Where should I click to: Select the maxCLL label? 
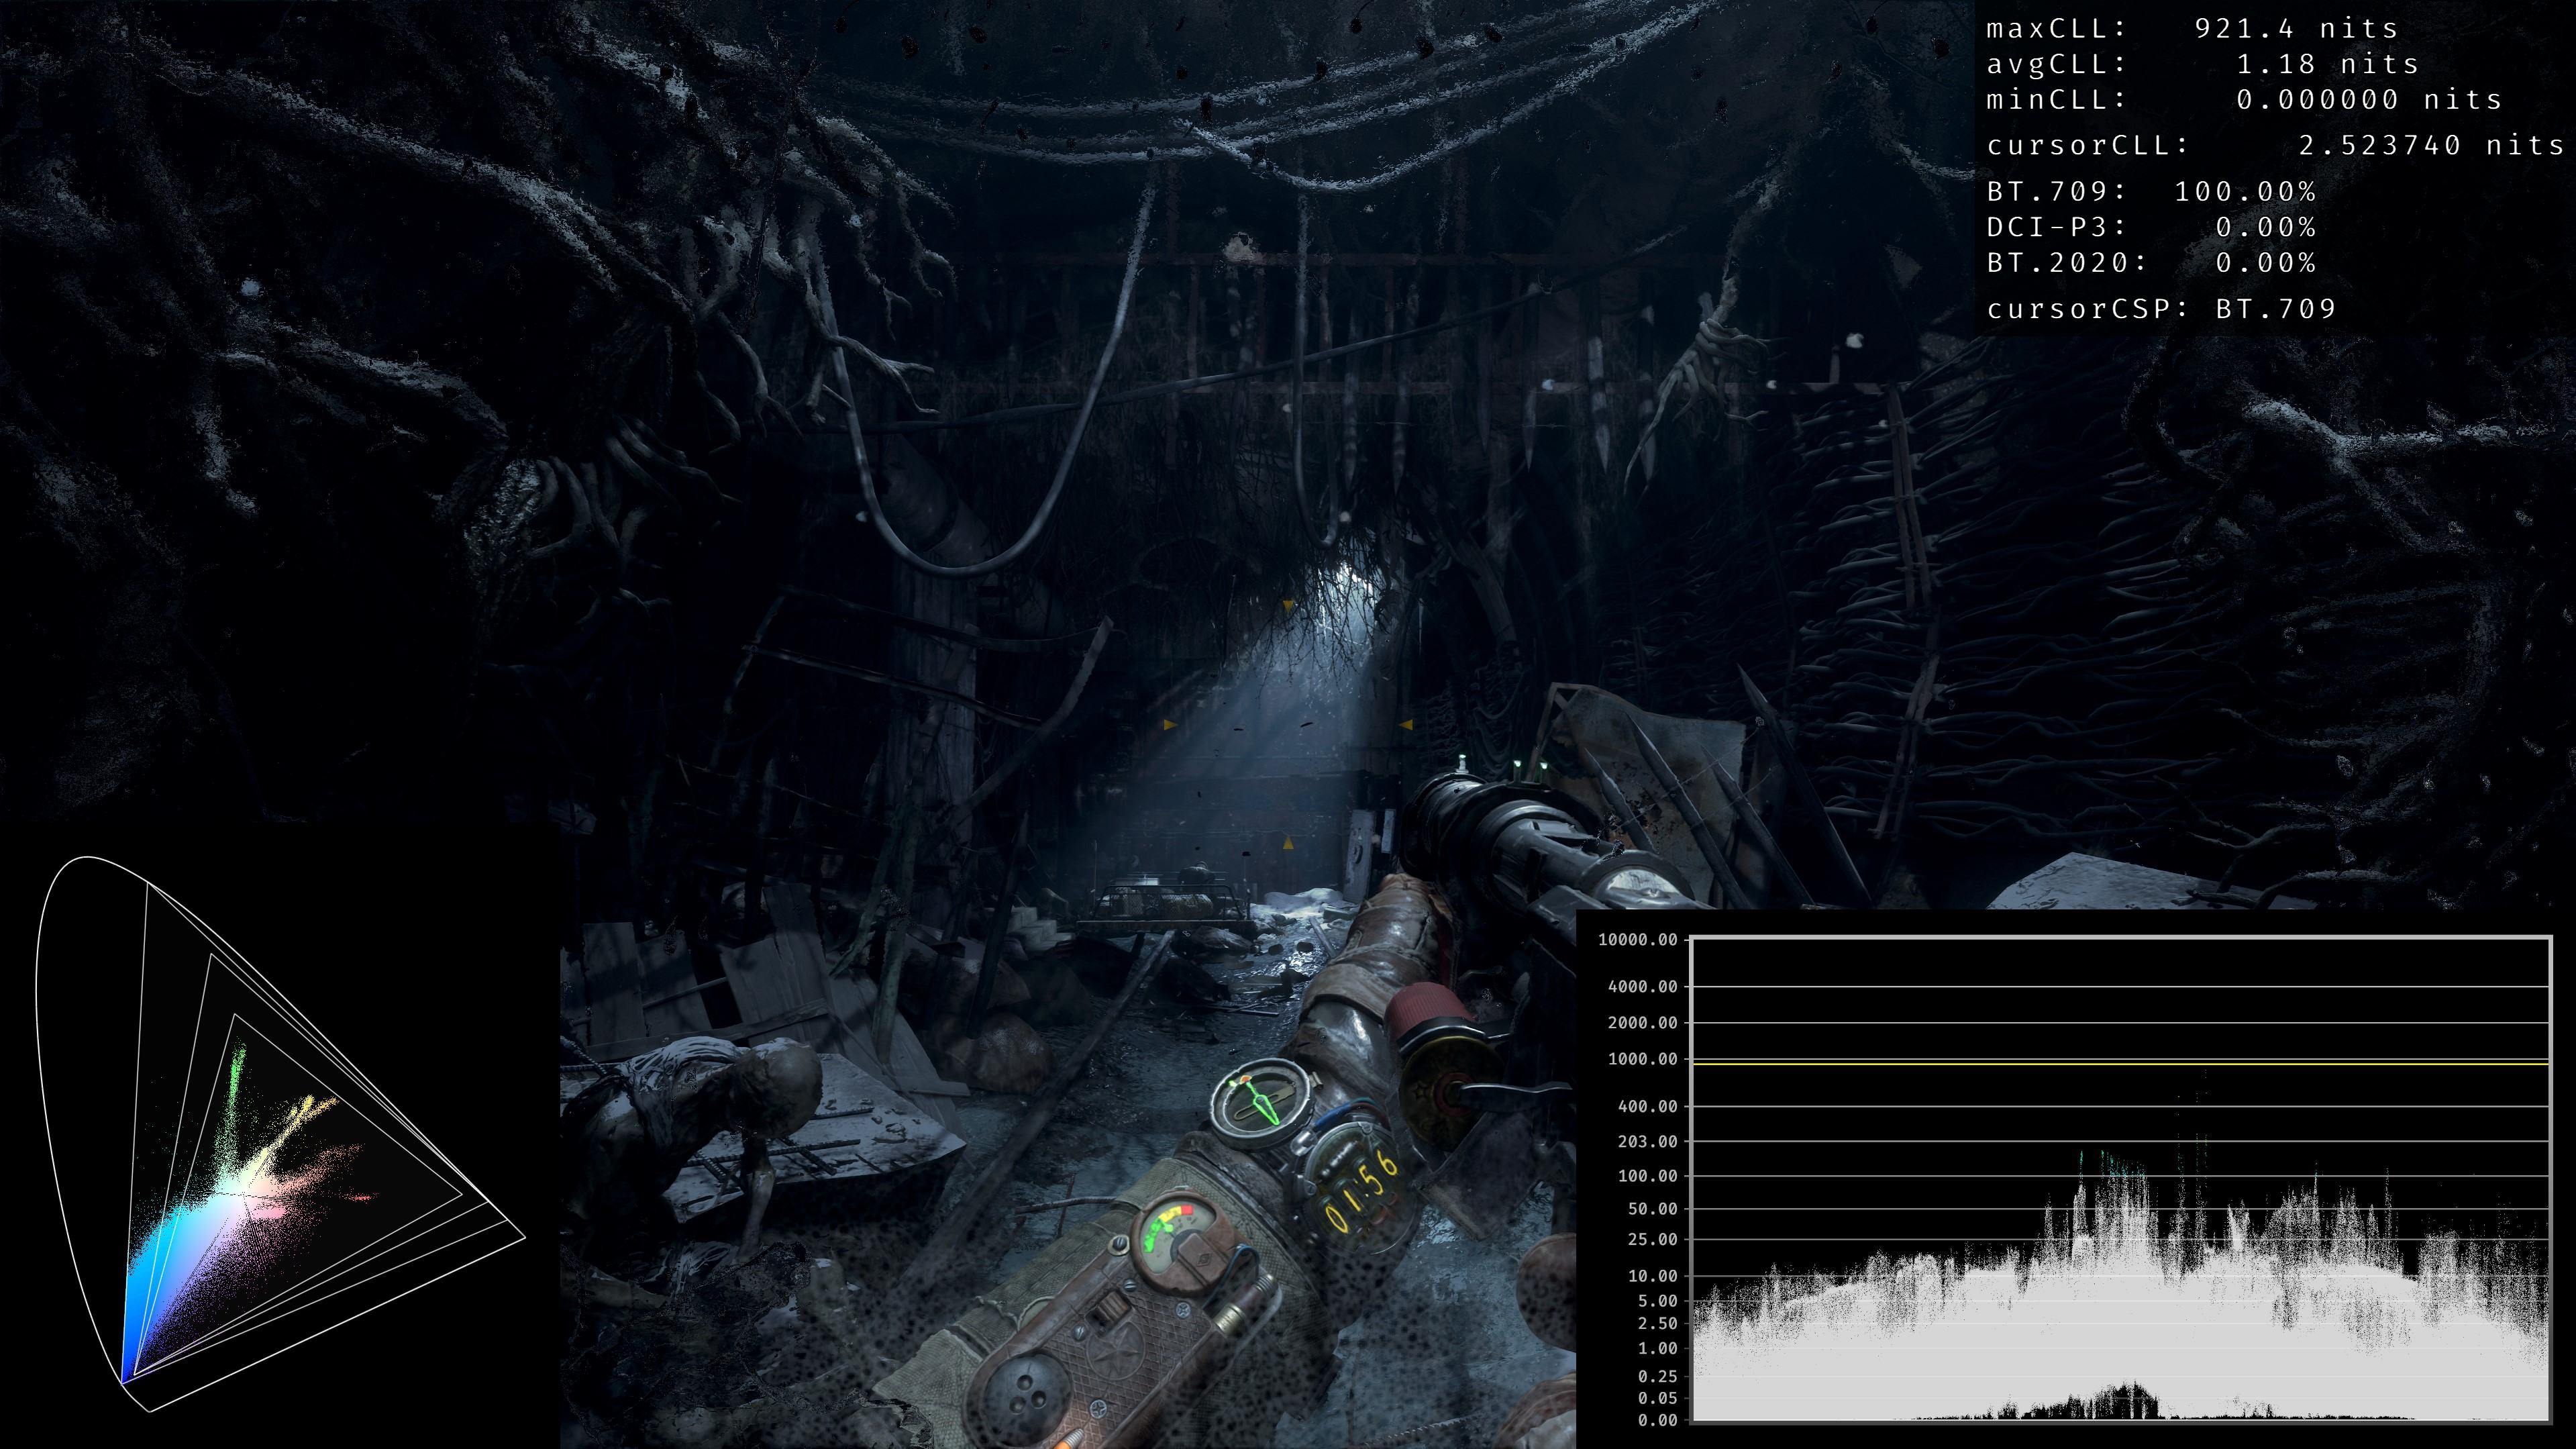(x=2056, y=29)
